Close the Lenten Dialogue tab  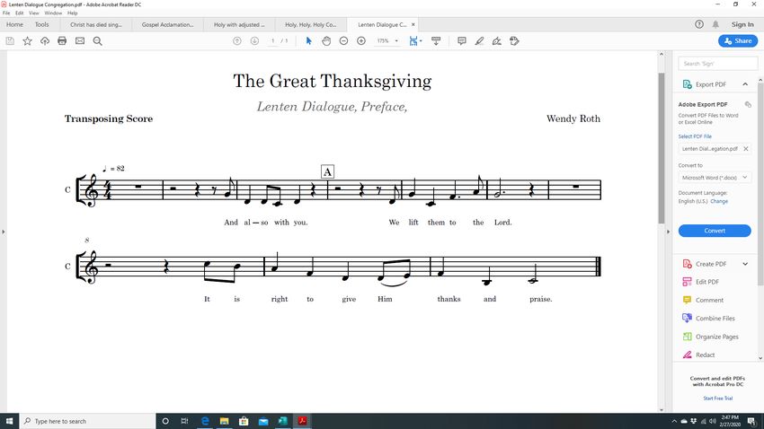413,24
